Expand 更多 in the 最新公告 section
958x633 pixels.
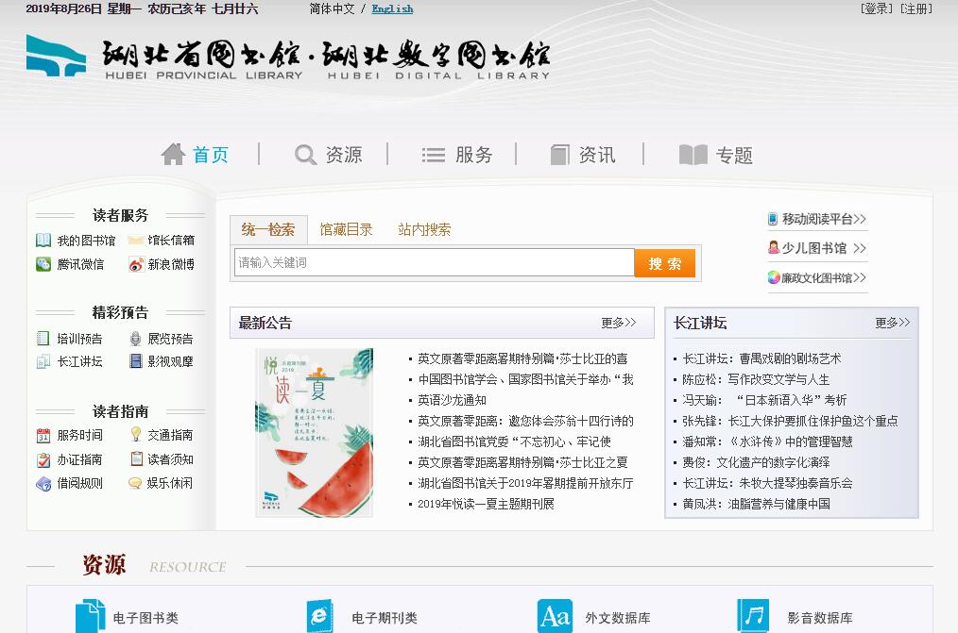point(619,323)
